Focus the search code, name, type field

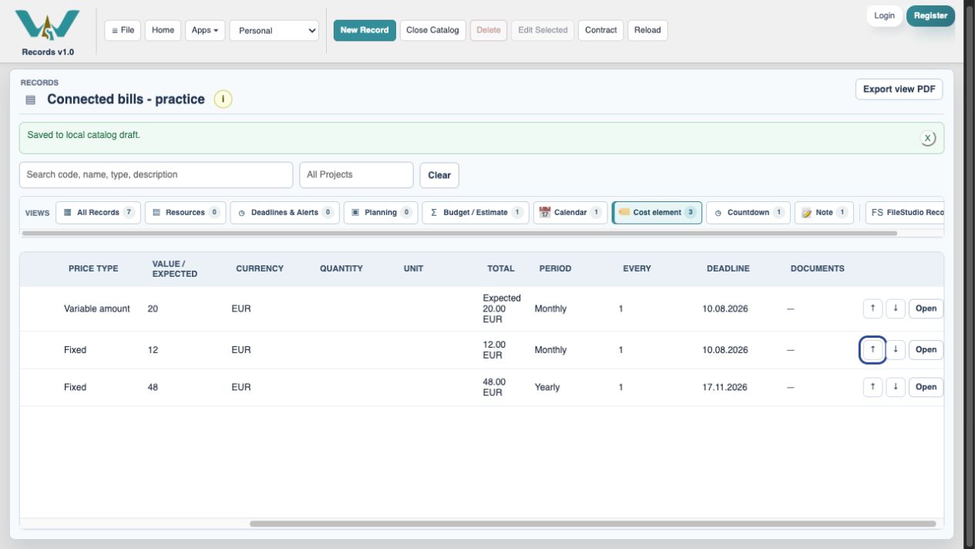point(156,175)
